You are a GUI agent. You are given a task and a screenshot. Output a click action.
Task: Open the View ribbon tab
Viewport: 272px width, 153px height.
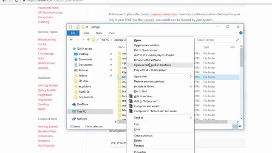click(x=112, y=33)
